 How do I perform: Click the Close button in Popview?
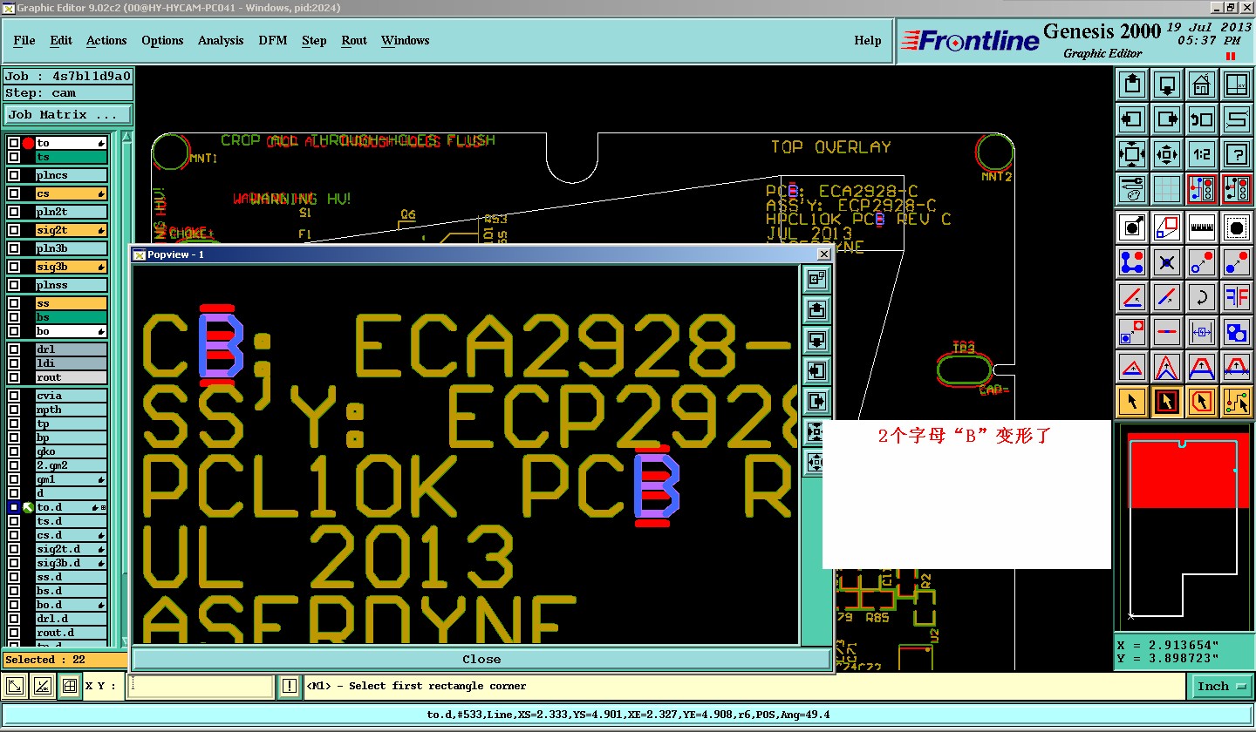click(481, 659)
